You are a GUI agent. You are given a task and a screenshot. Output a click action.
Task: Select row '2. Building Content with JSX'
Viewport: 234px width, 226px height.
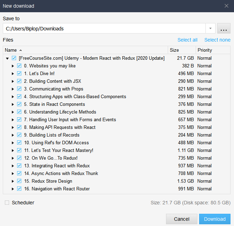coord(116,81)
